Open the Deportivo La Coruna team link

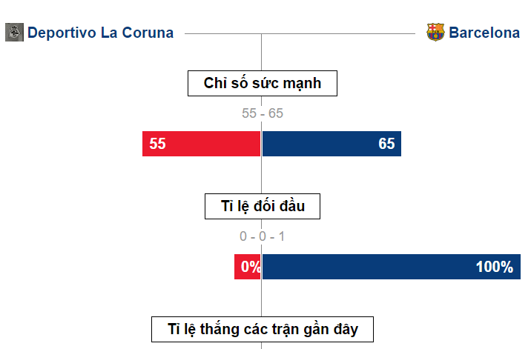pyautogui.click(x=101, y=33)
